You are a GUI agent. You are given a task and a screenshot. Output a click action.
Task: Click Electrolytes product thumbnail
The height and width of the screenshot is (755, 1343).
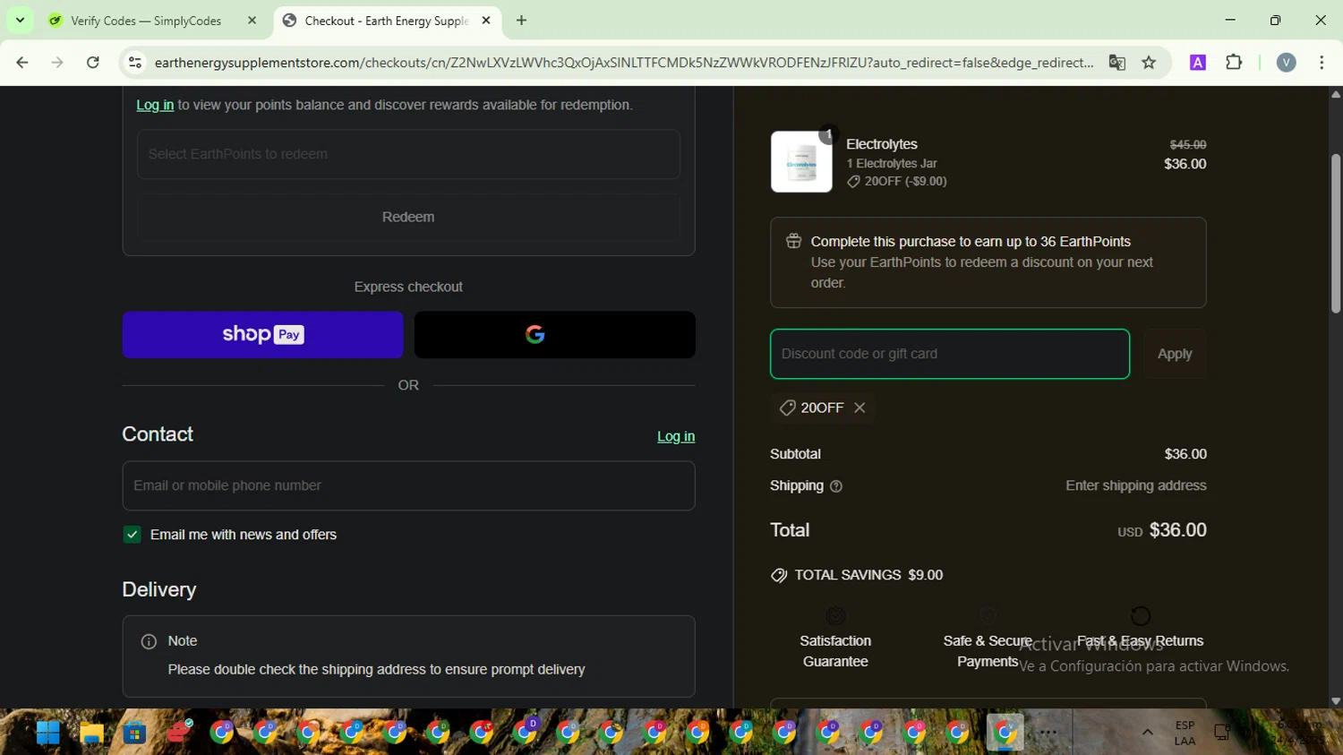(x=801, y=161)
